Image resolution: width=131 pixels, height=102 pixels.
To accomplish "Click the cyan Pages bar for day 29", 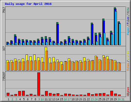I will coord(116,28).
